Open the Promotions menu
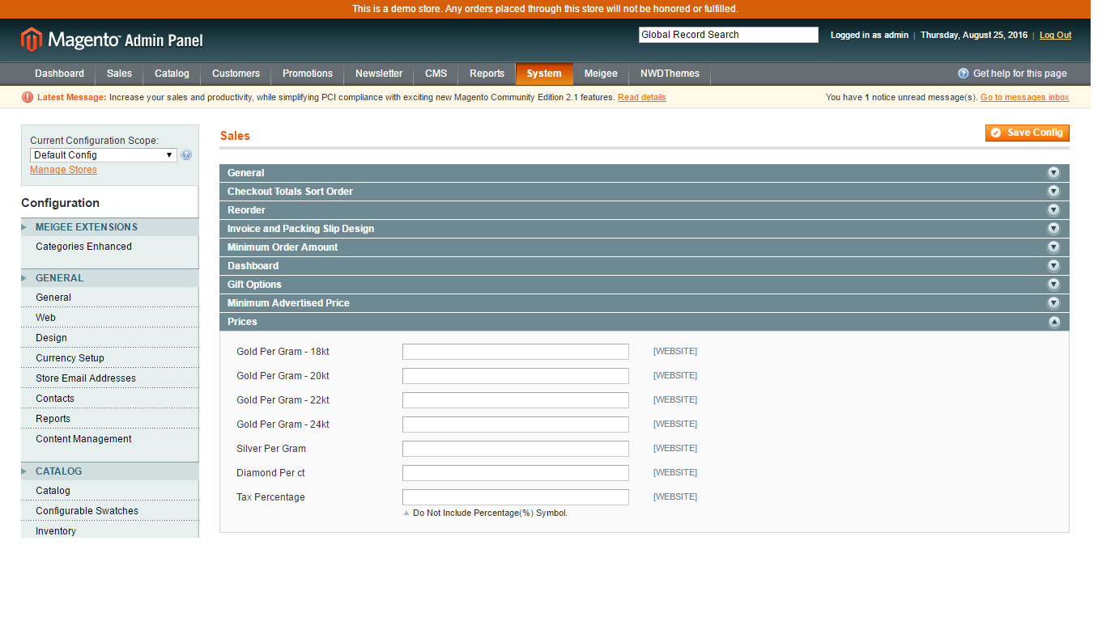1106x621 pixels. click(x=307, y=73)
